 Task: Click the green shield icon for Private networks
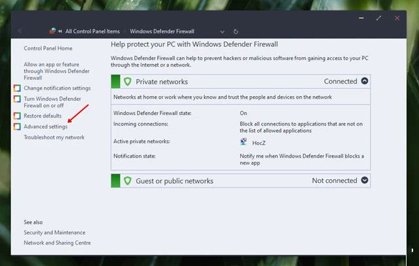127,82
